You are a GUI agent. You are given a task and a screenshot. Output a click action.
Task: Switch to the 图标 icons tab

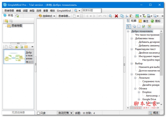click(x=155, y=21)
